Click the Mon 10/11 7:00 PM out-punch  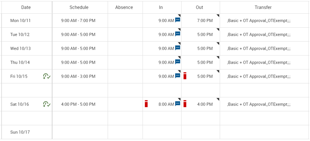click(x=205, y=20)
